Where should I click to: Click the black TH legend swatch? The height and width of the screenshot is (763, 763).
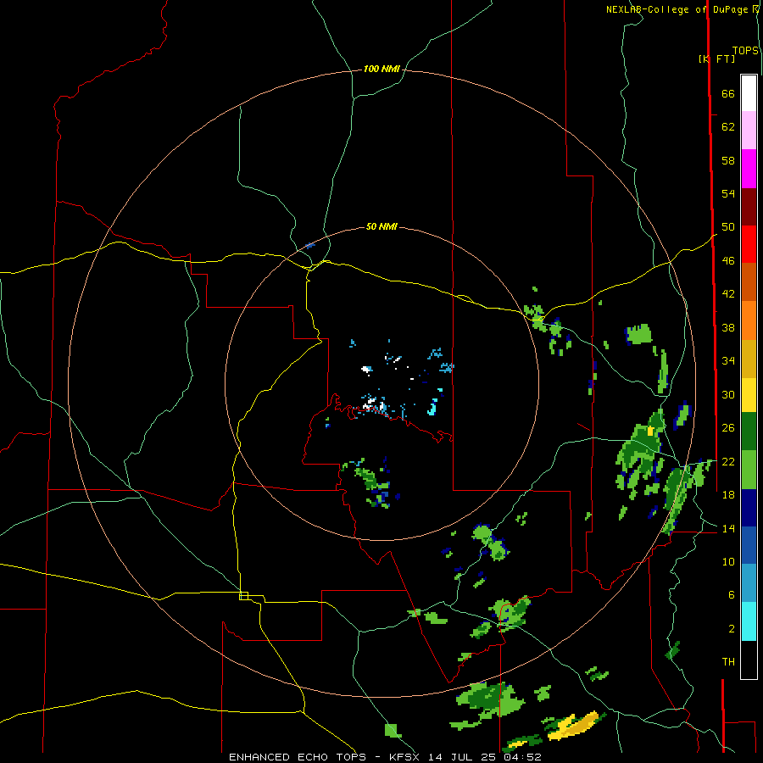[749, 660]
